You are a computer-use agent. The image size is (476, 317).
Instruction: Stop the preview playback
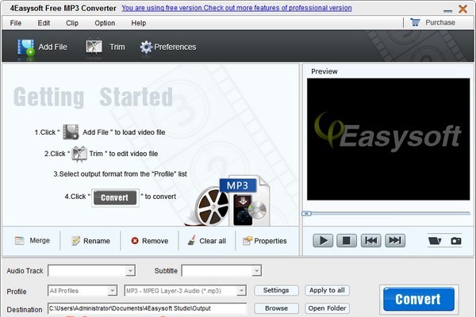coord(347,241)
